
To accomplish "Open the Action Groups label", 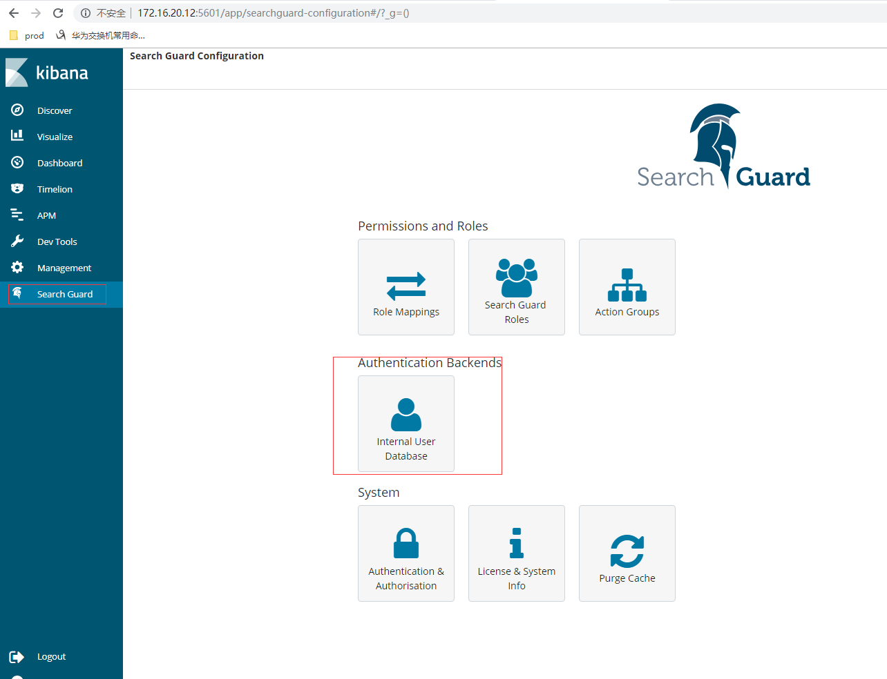I will [627, 312].
